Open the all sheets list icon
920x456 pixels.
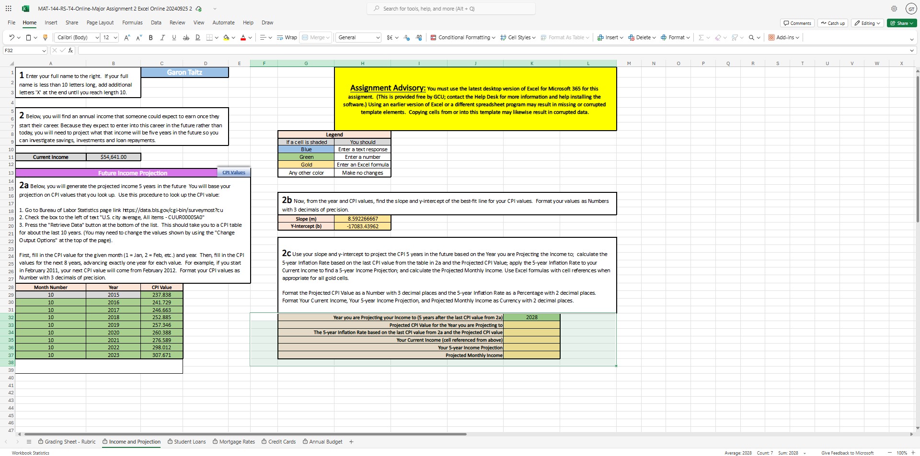tap(29, 442)
